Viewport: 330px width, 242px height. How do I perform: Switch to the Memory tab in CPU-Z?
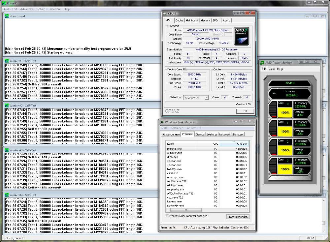[205, 20]
